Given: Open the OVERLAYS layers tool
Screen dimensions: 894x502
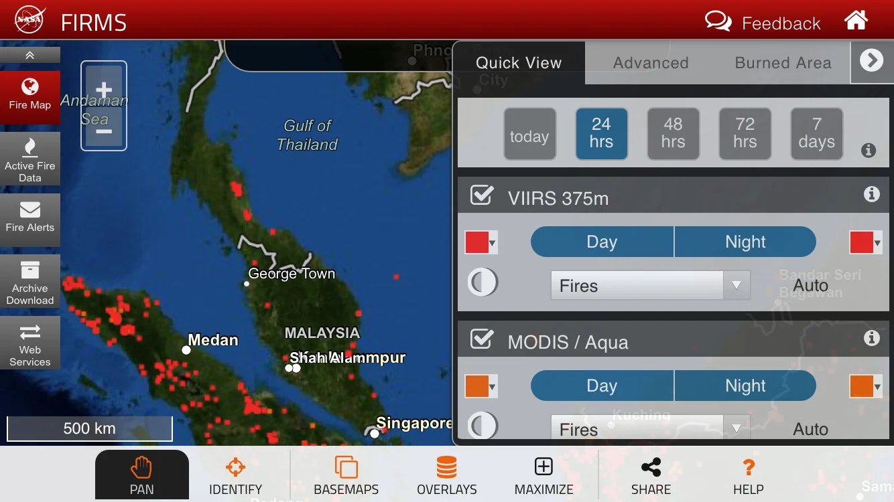Looking at the screenshot, I should (x=447, y=475).
